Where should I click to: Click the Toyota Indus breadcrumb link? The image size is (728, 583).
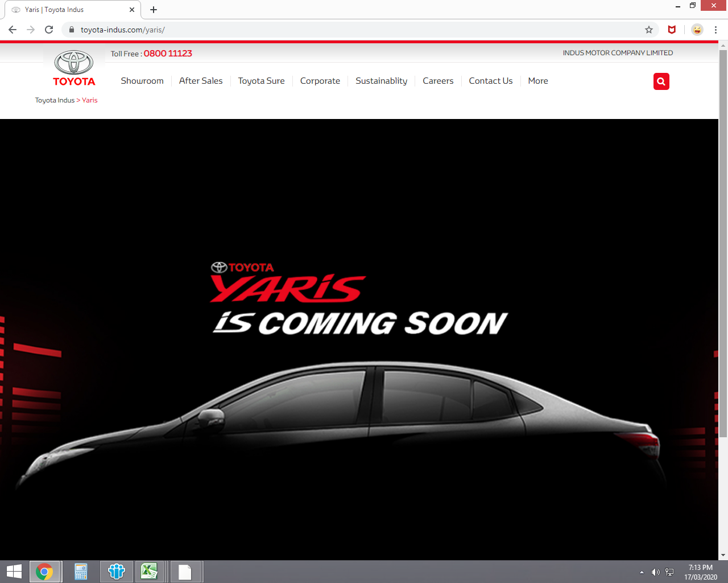(x=55, y=100)
